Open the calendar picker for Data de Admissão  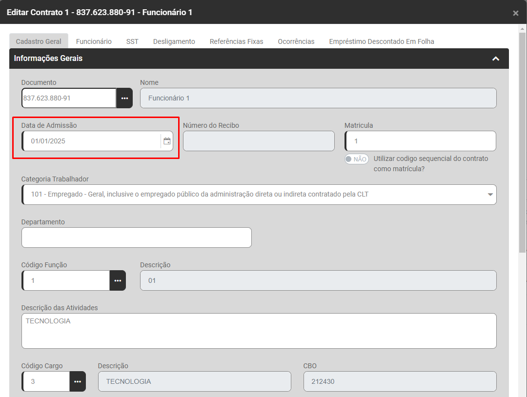coord(167,141)
